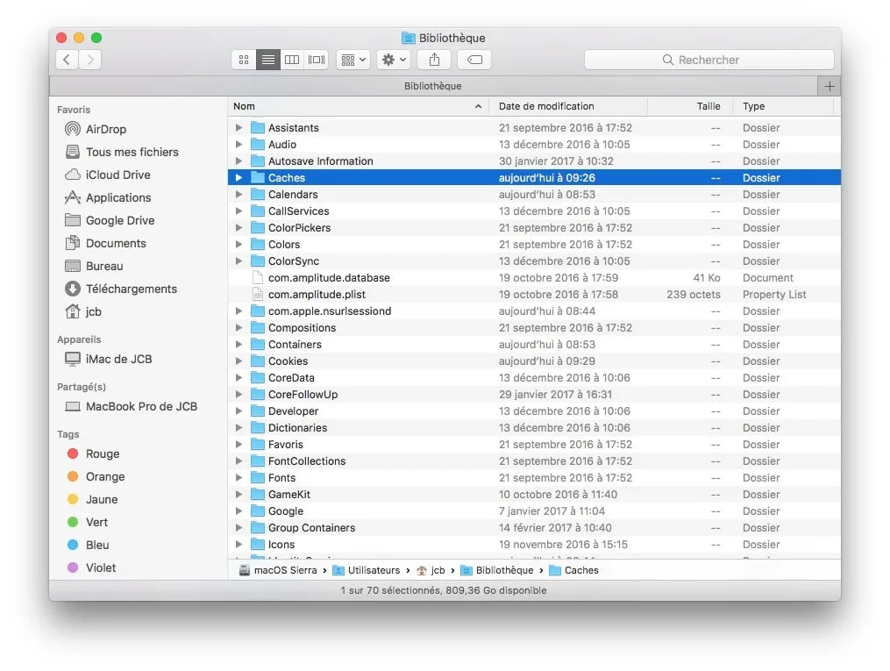This screenshot has width=890, height=671.
Task: Switch to list view
Action: click(x=268, y=60)
